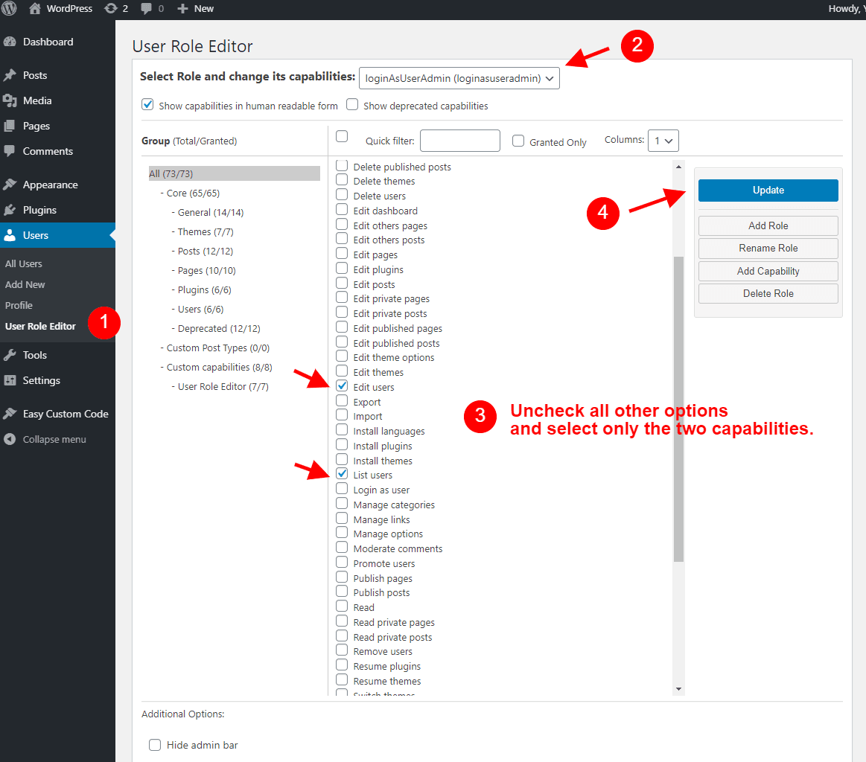Click the Users person icon
Viewport: 866px width, 762px height.
(x=10, y=235)
